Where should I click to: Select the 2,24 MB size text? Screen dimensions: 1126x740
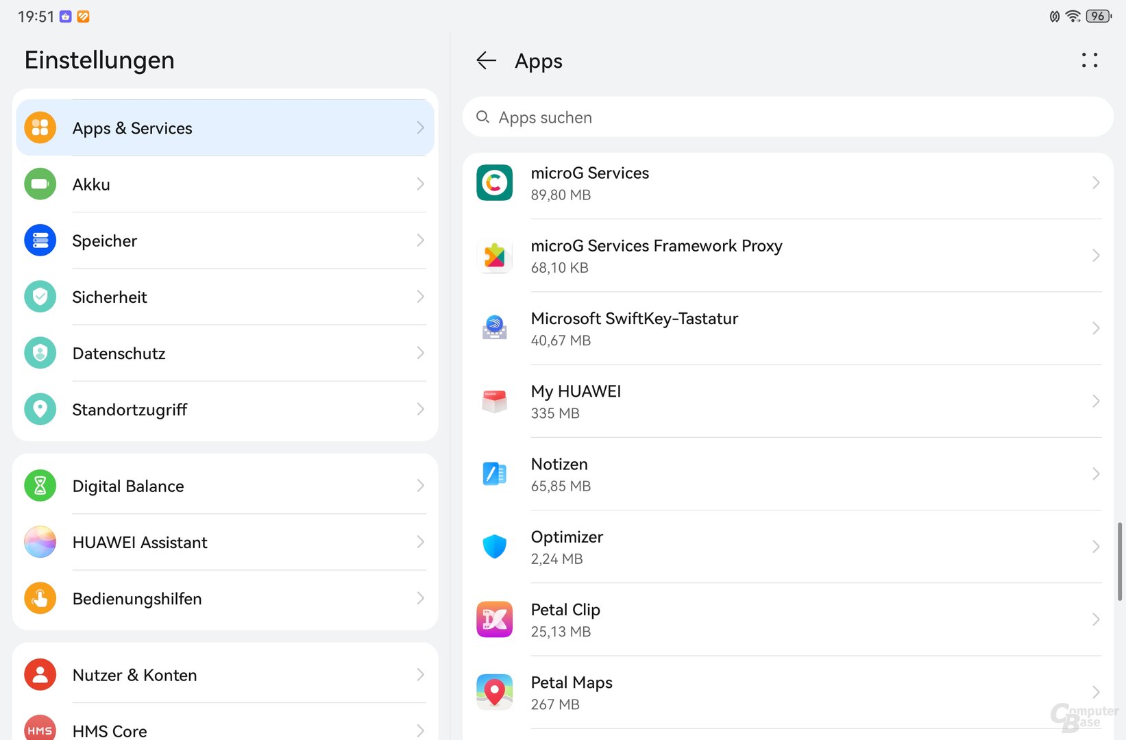click(x=556, y=558)
